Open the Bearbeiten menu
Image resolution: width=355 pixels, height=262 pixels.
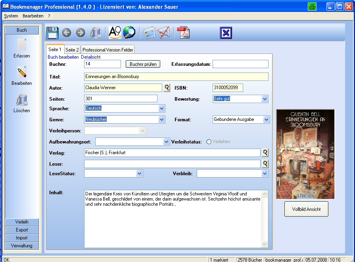[33, 16]
